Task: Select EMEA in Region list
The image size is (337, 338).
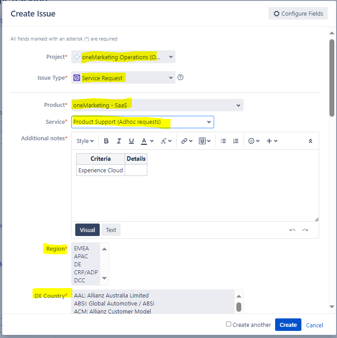Action: pos(81,248)
